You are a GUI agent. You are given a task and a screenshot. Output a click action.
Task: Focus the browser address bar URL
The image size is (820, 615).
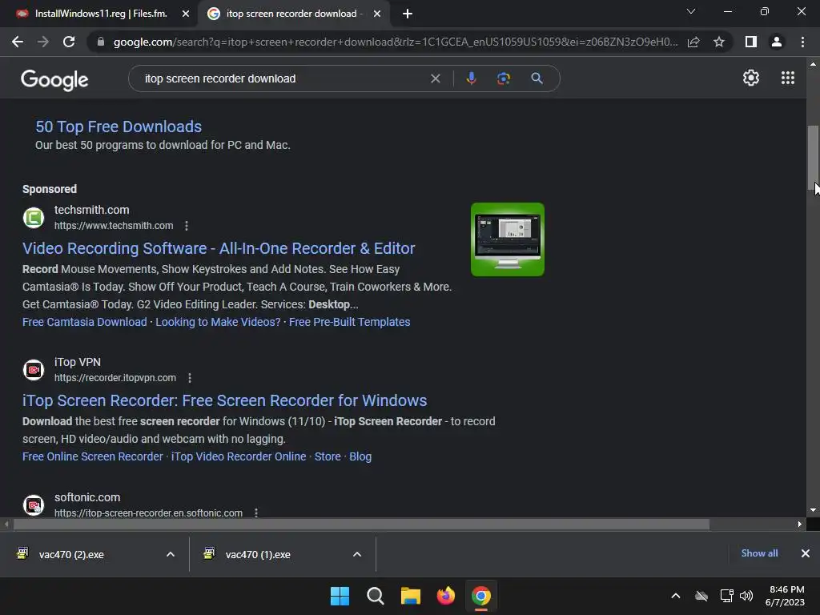[x=396, y=42]
